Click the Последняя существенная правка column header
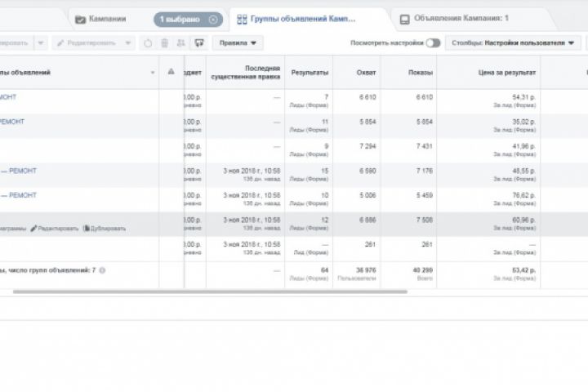The width and height of the screenshot is (588, 392). click(246, 72)
